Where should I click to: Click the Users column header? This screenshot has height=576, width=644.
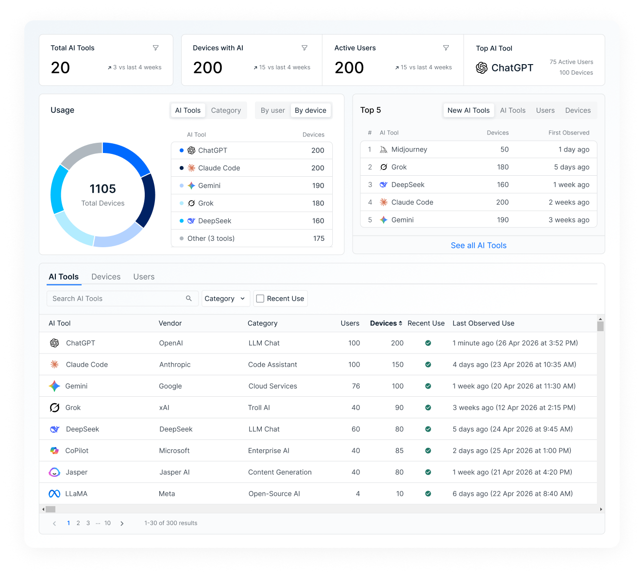[x=350, y=323]
